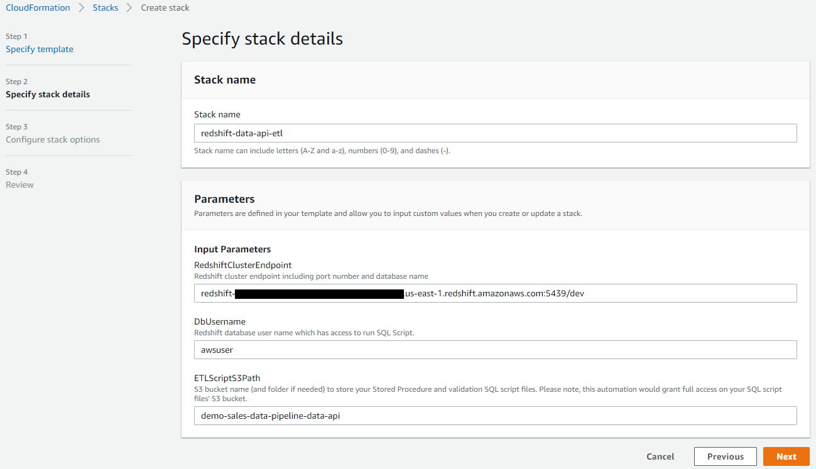
Task: Focus the Stack name input field
Action: (495, 133)
